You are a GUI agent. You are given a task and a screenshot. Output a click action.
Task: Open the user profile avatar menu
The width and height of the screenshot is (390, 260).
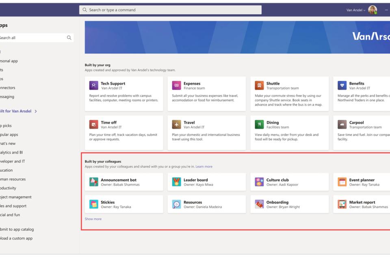[372, 10]
